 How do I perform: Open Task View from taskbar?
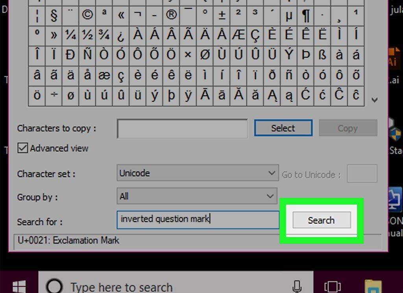pos(333,286)
